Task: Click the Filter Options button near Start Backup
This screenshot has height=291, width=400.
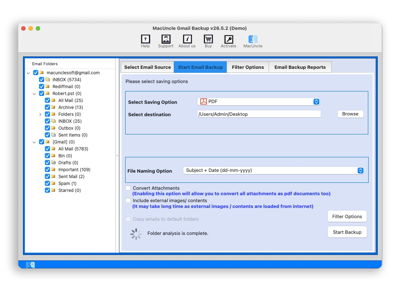Action: [x=347, y=216]
